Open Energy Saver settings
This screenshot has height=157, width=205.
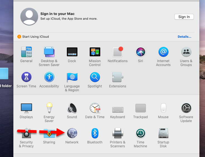click(49, 108)
